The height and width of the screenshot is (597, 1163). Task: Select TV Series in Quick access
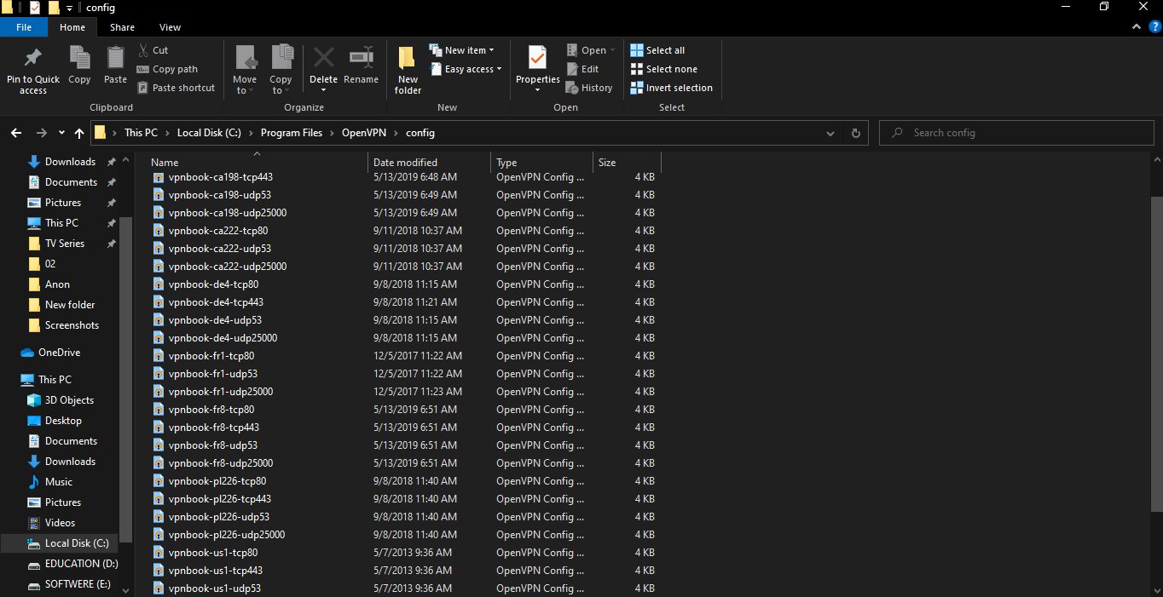click(65, 244)
